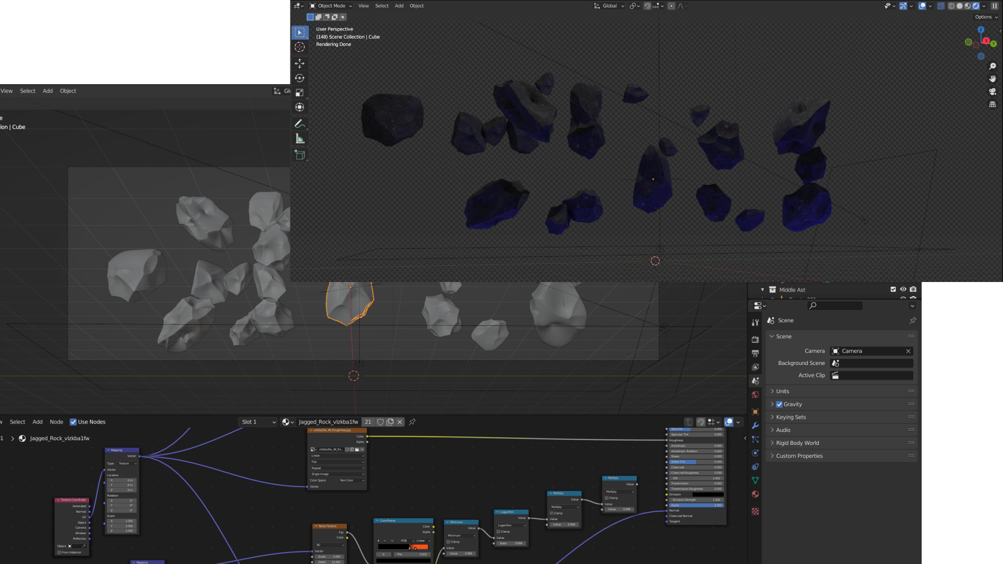Open the Add menu in 3D viewport header
The height and width of the screenshot is (564, 1003).
click(x=399, y=6)
